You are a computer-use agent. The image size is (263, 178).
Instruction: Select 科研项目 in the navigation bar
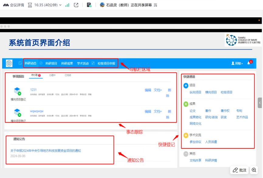pyautogui.click(x=51, y=64)
